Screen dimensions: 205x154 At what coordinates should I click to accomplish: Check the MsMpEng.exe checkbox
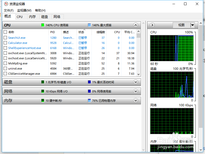coord(5,63)
